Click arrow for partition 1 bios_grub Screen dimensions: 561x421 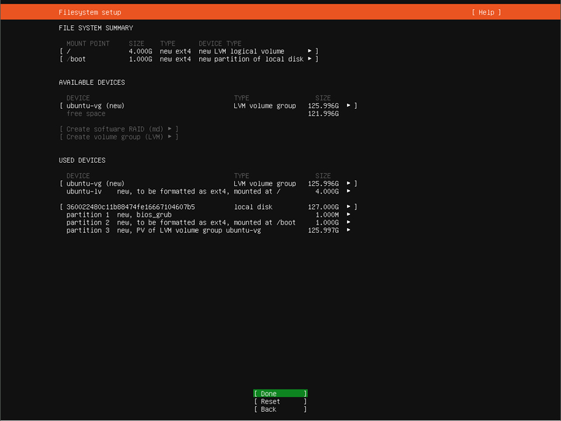point(349,215)
